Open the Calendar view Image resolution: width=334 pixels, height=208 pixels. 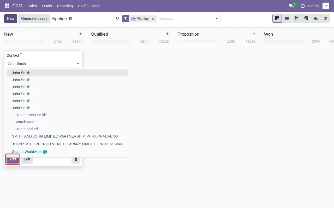tap(296, 18)
